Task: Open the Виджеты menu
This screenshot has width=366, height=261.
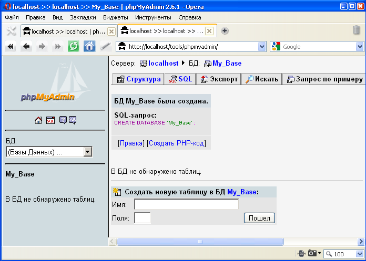Action: 116,17
